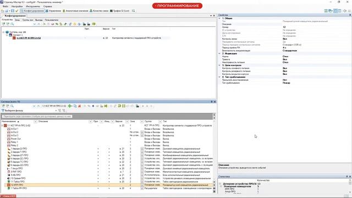Open the Управление mode in main toolbar
The image size is (352, 198).
53,11
